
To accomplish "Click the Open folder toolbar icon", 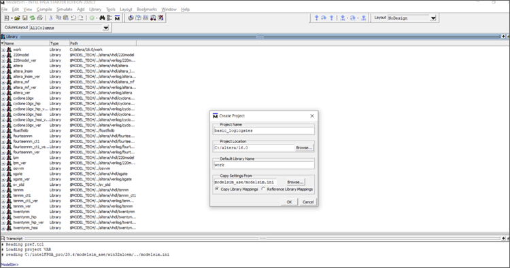I will click(17, 18).
